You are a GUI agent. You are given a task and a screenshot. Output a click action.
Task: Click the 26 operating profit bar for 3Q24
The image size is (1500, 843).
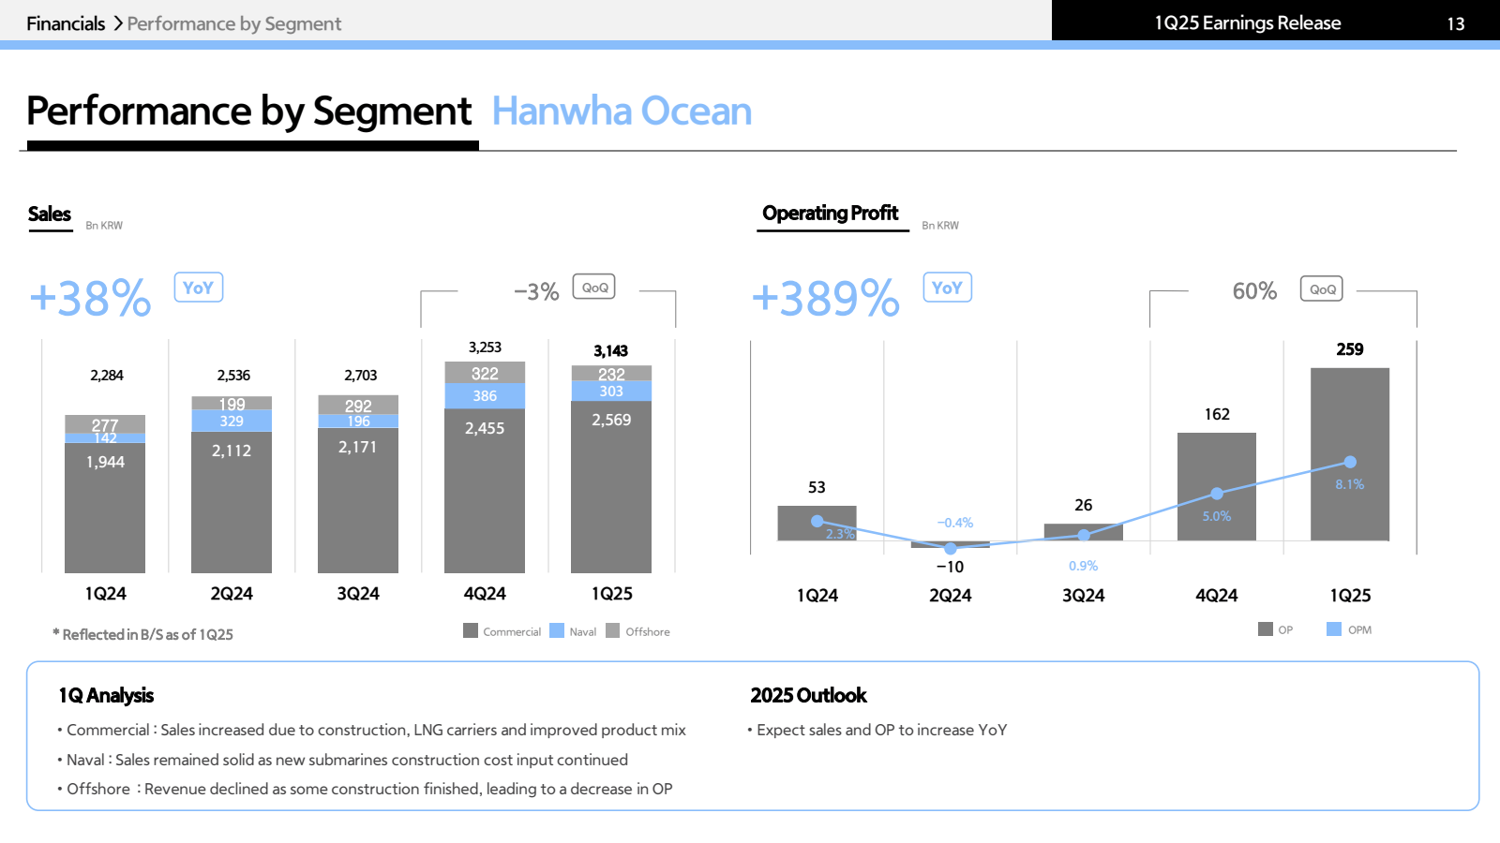pyautogui.click(x=1084, y=532)
